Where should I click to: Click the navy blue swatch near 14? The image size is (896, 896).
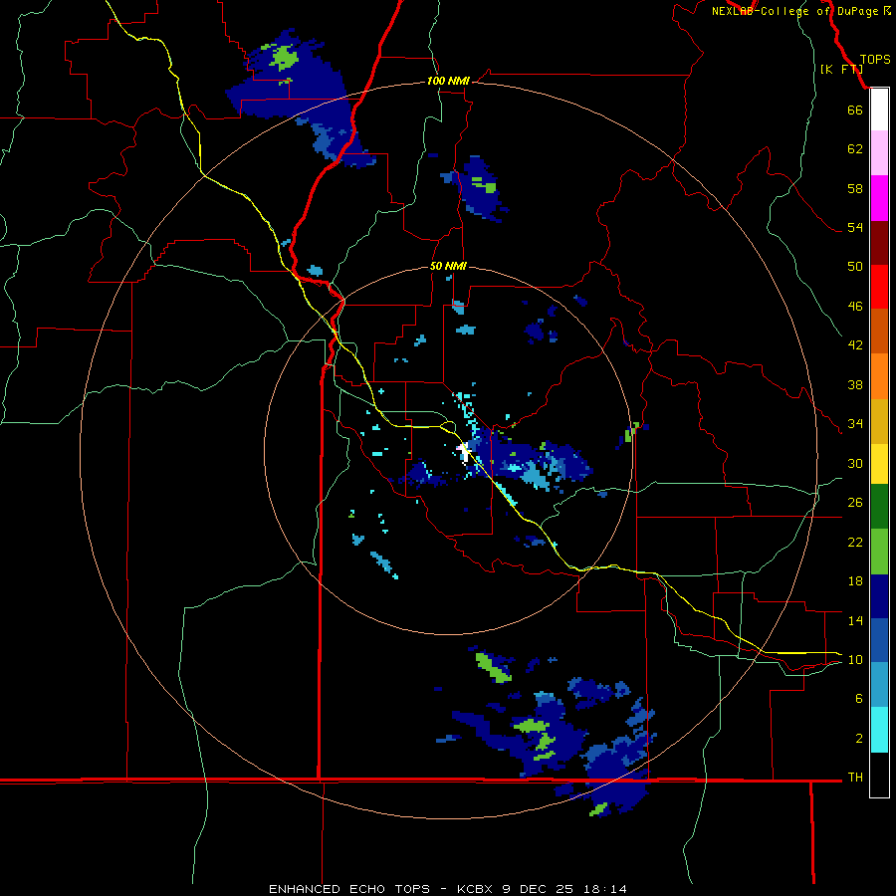pos(879,596)
